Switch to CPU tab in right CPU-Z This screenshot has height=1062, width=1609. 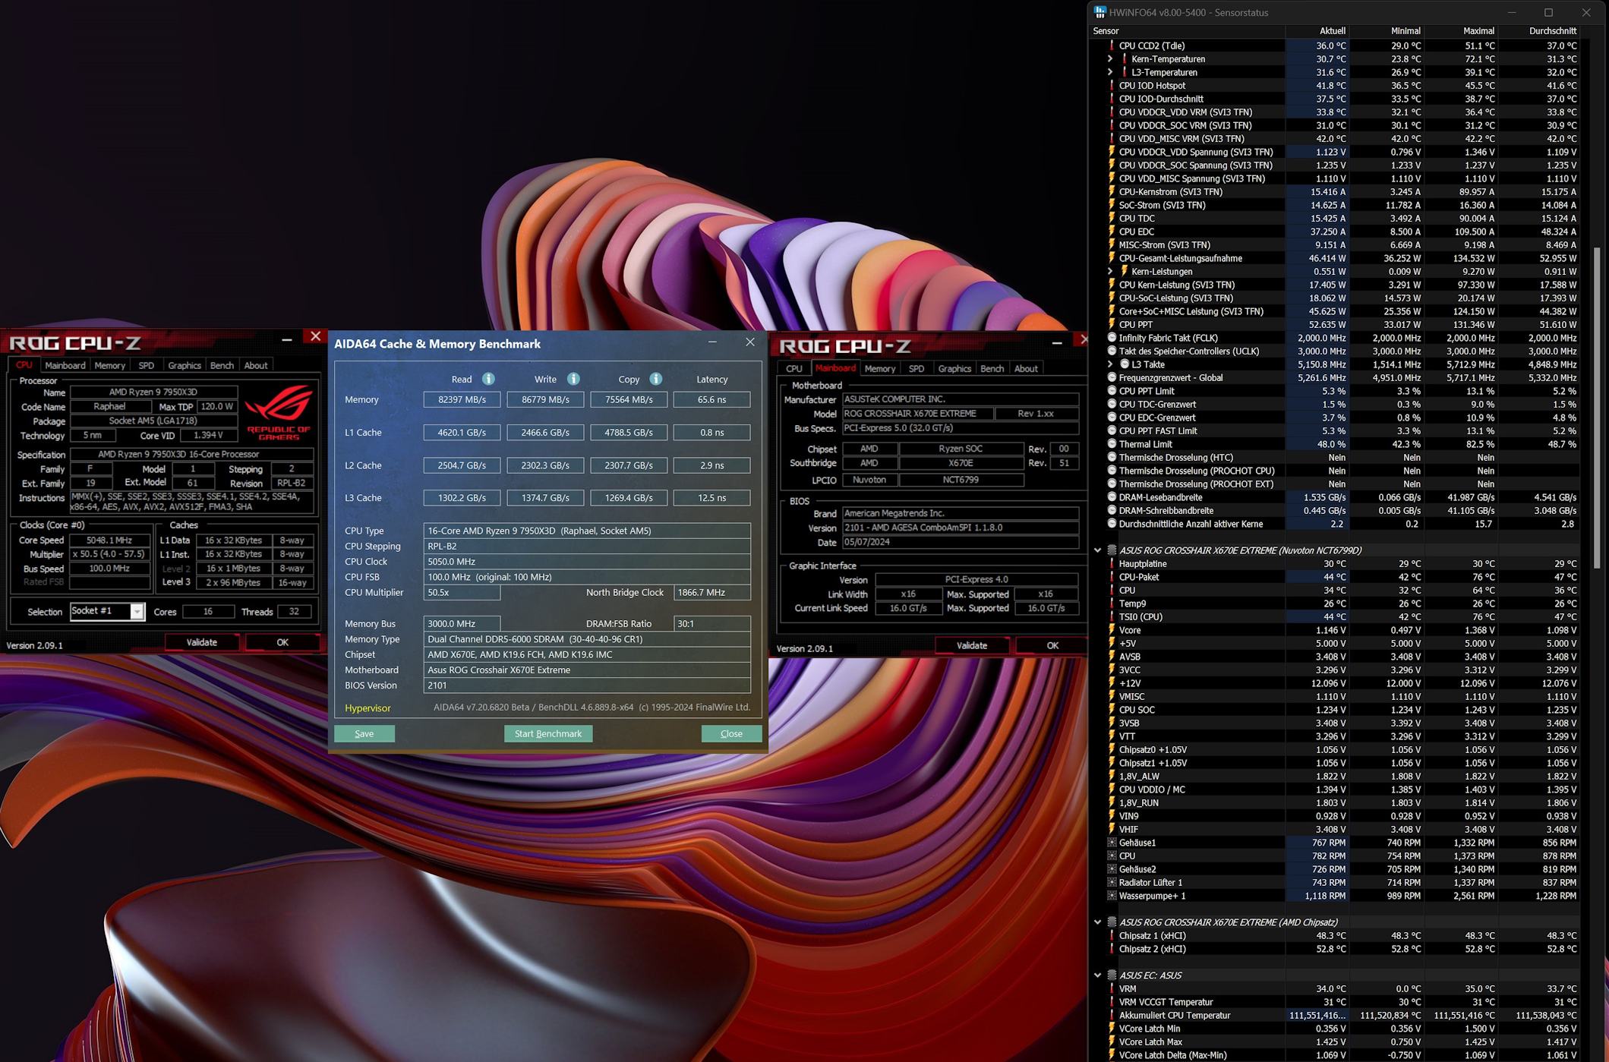(794, 369)
